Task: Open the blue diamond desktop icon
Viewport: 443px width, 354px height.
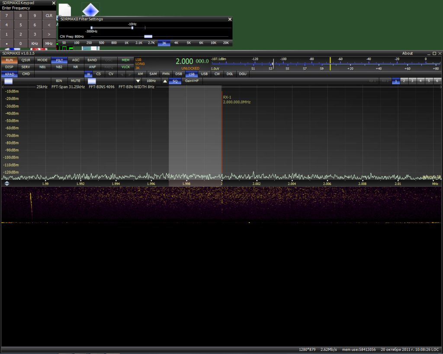Action: click(x=91, y=10)
